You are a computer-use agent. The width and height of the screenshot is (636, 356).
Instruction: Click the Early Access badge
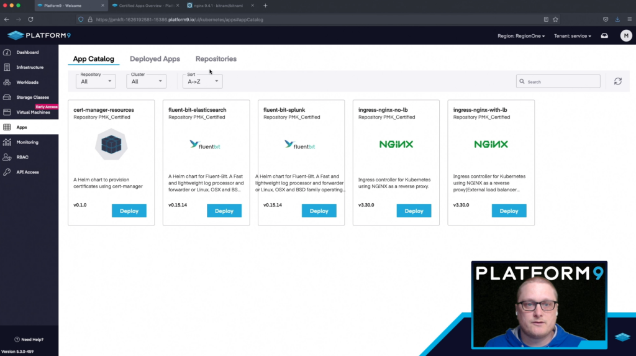click(46, 107)
